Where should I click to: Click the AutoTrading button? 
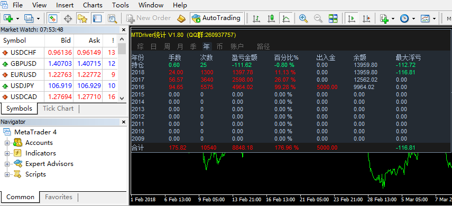click(216, 18)
